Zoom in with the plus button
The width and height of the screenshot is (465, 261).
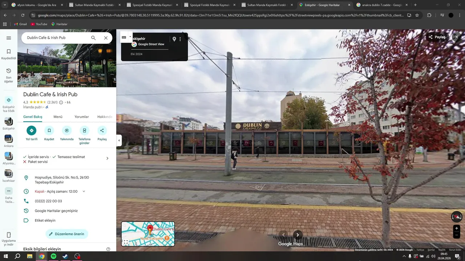point(457,228)
